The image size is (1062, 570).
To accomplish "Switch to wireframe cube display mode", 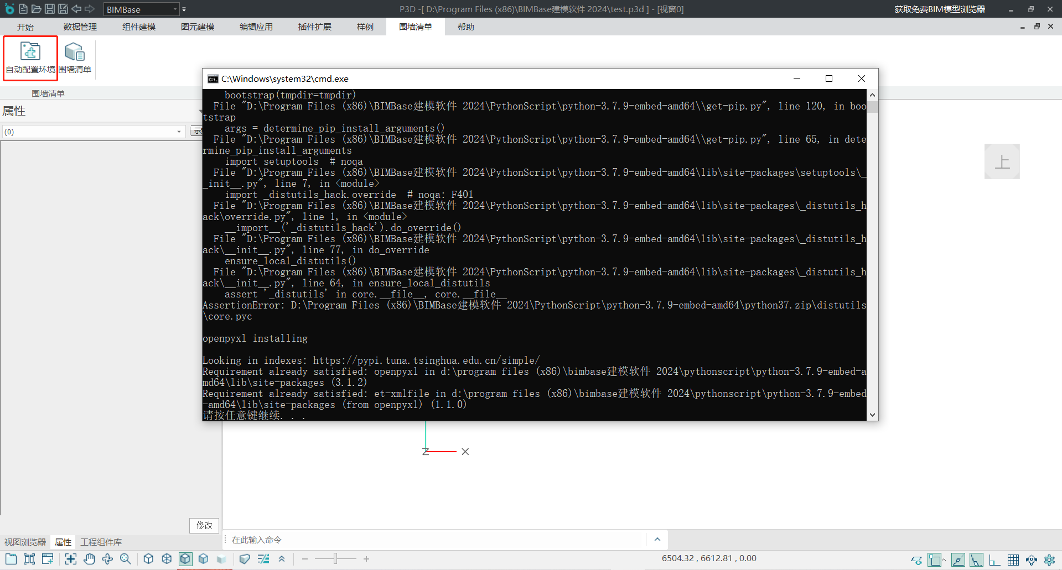I will point(167,559).
